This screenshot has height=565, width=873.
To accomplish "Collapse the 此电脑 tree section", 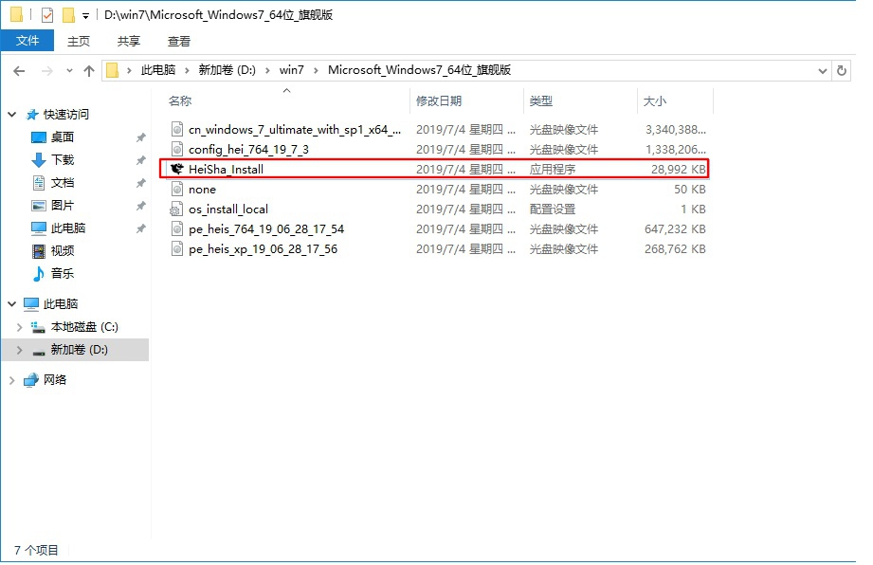I will point(11,305).
